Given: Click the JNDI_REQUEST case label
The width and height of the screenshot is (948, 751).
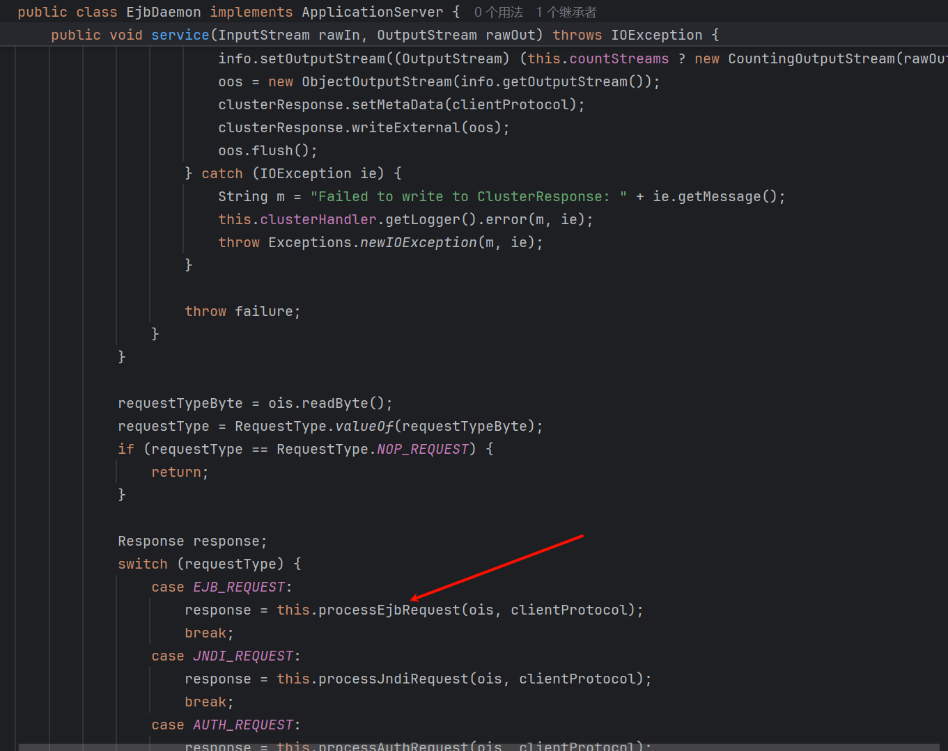Looking at the screenshot, I should [x=243, y=656].
